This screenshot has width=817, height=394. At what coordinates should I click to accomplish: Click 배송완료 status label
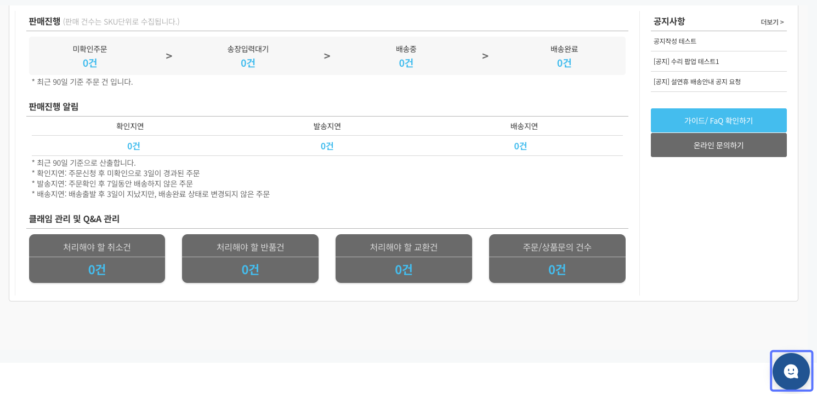point(564,49)
